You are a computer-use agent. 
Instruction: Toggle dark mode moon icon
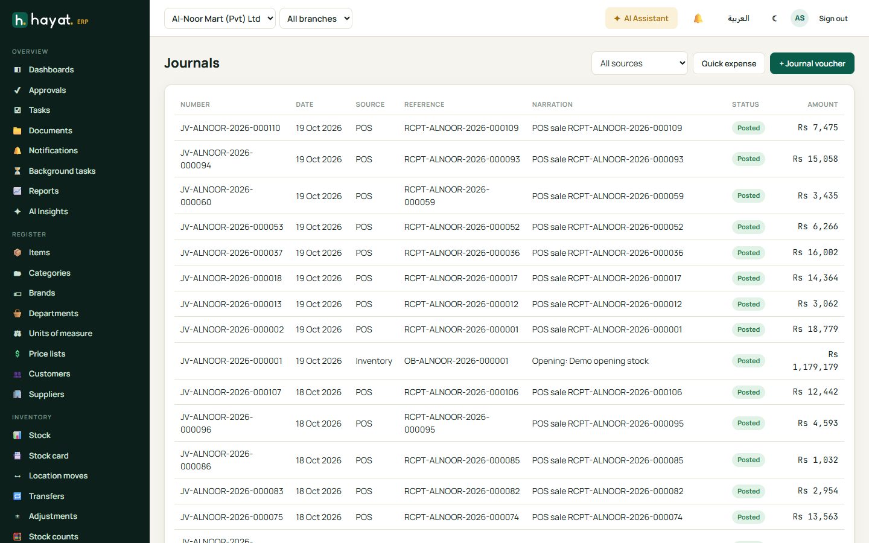click(775, 19)
